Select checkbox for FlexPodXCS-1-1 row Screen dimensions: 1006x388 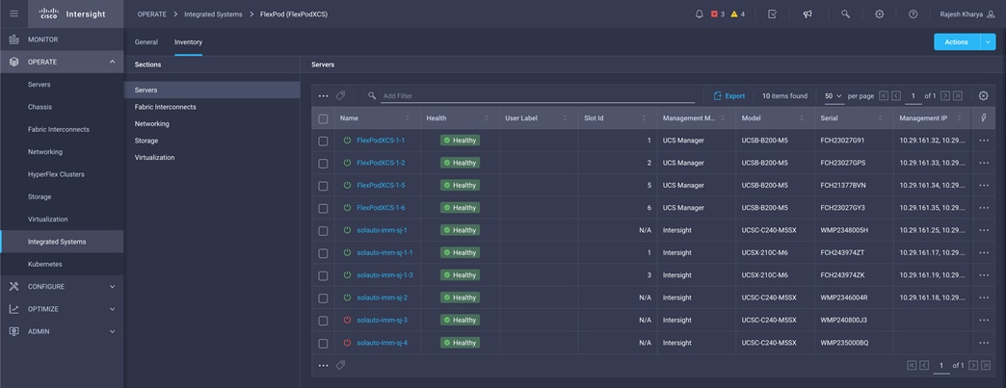pos(323,141)
